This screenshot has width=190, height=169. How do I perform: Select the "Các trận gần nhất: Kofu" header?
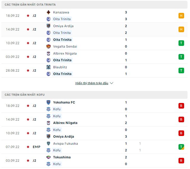tap(25, 95)
